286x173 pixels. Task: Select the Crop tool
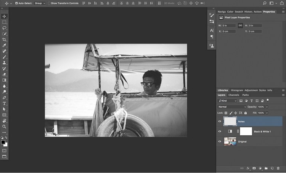(4, 40)
